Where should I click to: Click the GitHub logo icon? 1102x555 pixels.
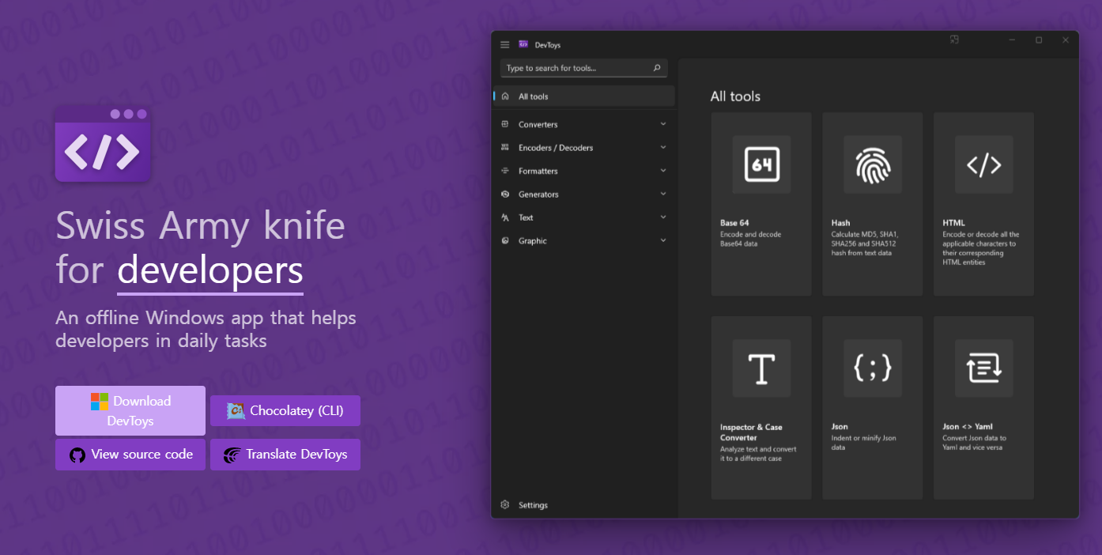pyautogui.click(x=77, y=455)
